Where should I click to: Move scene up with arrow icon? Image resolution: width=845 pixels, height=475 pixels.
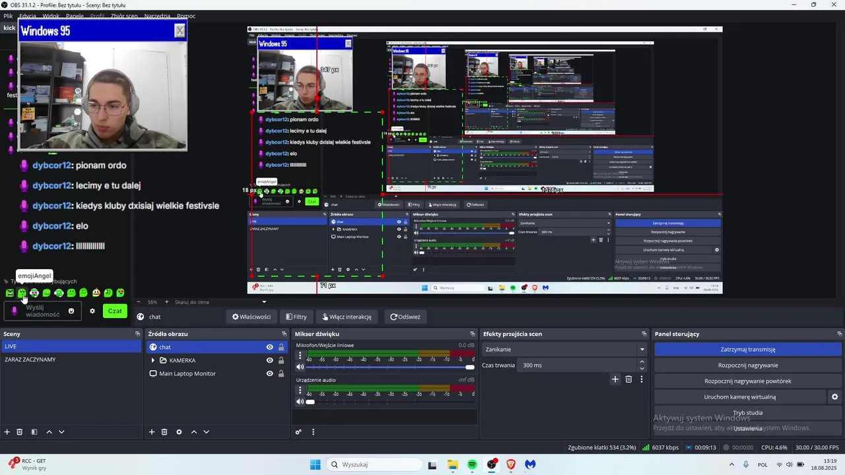49,432
